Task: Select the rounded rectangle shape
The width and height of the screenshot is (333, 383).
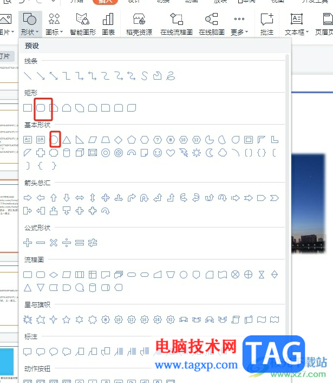Action: 41,108
